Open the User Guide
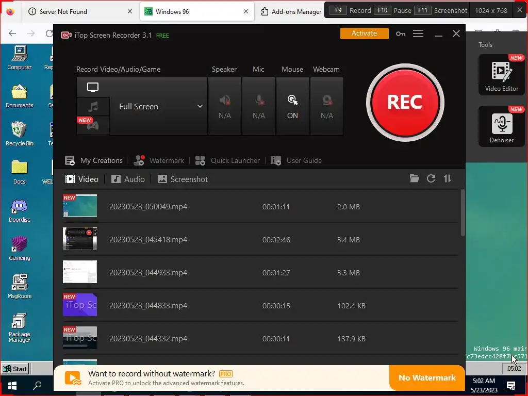 [x=296, y=161]
